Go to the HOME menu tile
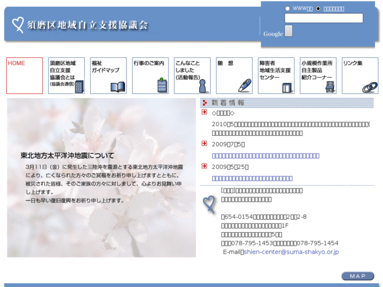The width and height of the screenshot is (383, 287). pyautogui.click(x=24, y=75)
